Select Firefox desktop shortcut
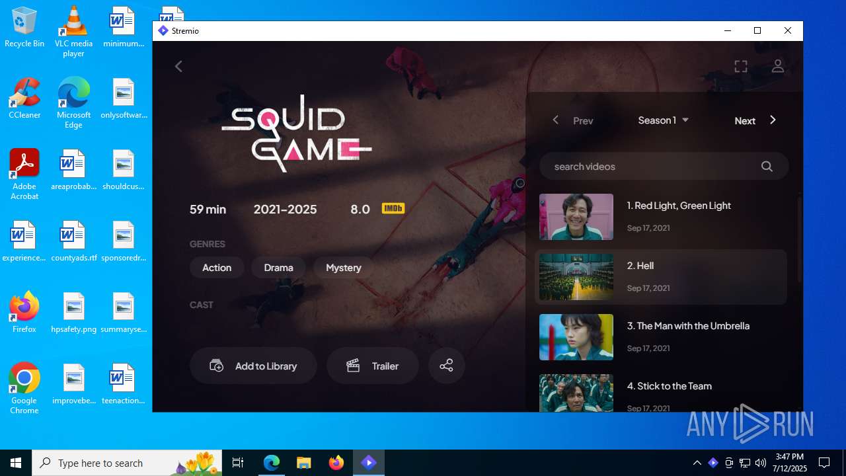Image resolution: width=846 pixels, height=476 pixels. click(24, 312)
